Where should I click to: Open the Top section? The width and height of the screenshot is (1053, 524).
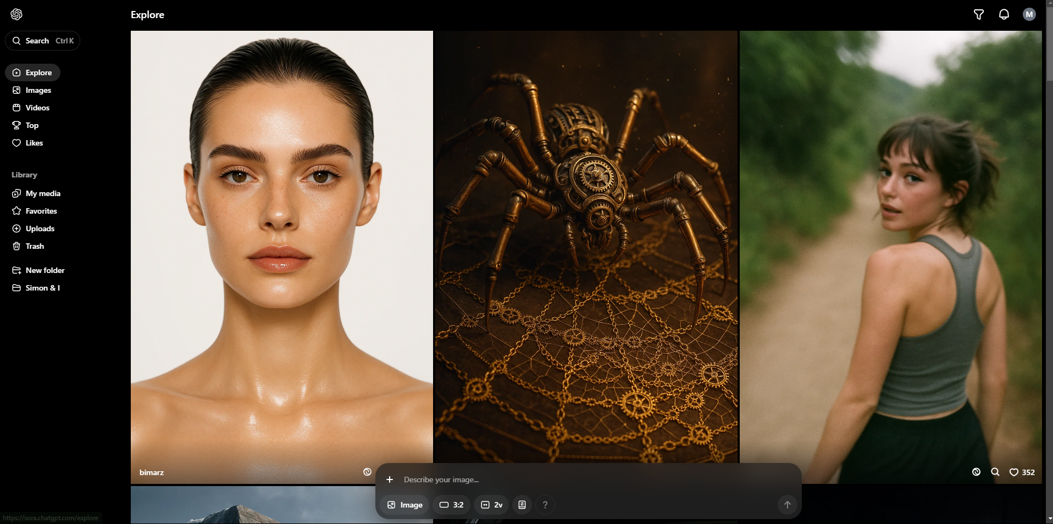tap(32, 125)
